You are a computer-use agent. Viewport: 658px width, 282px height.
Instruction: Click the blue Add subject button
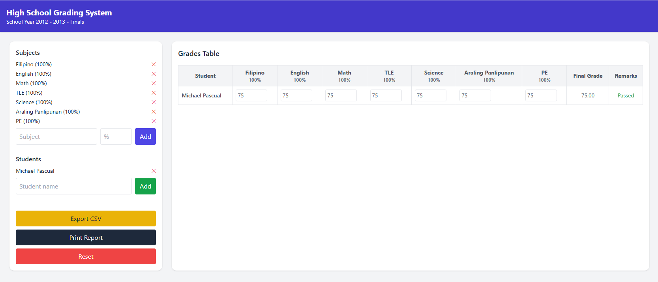pyautogui.click(x=145, y=136)
